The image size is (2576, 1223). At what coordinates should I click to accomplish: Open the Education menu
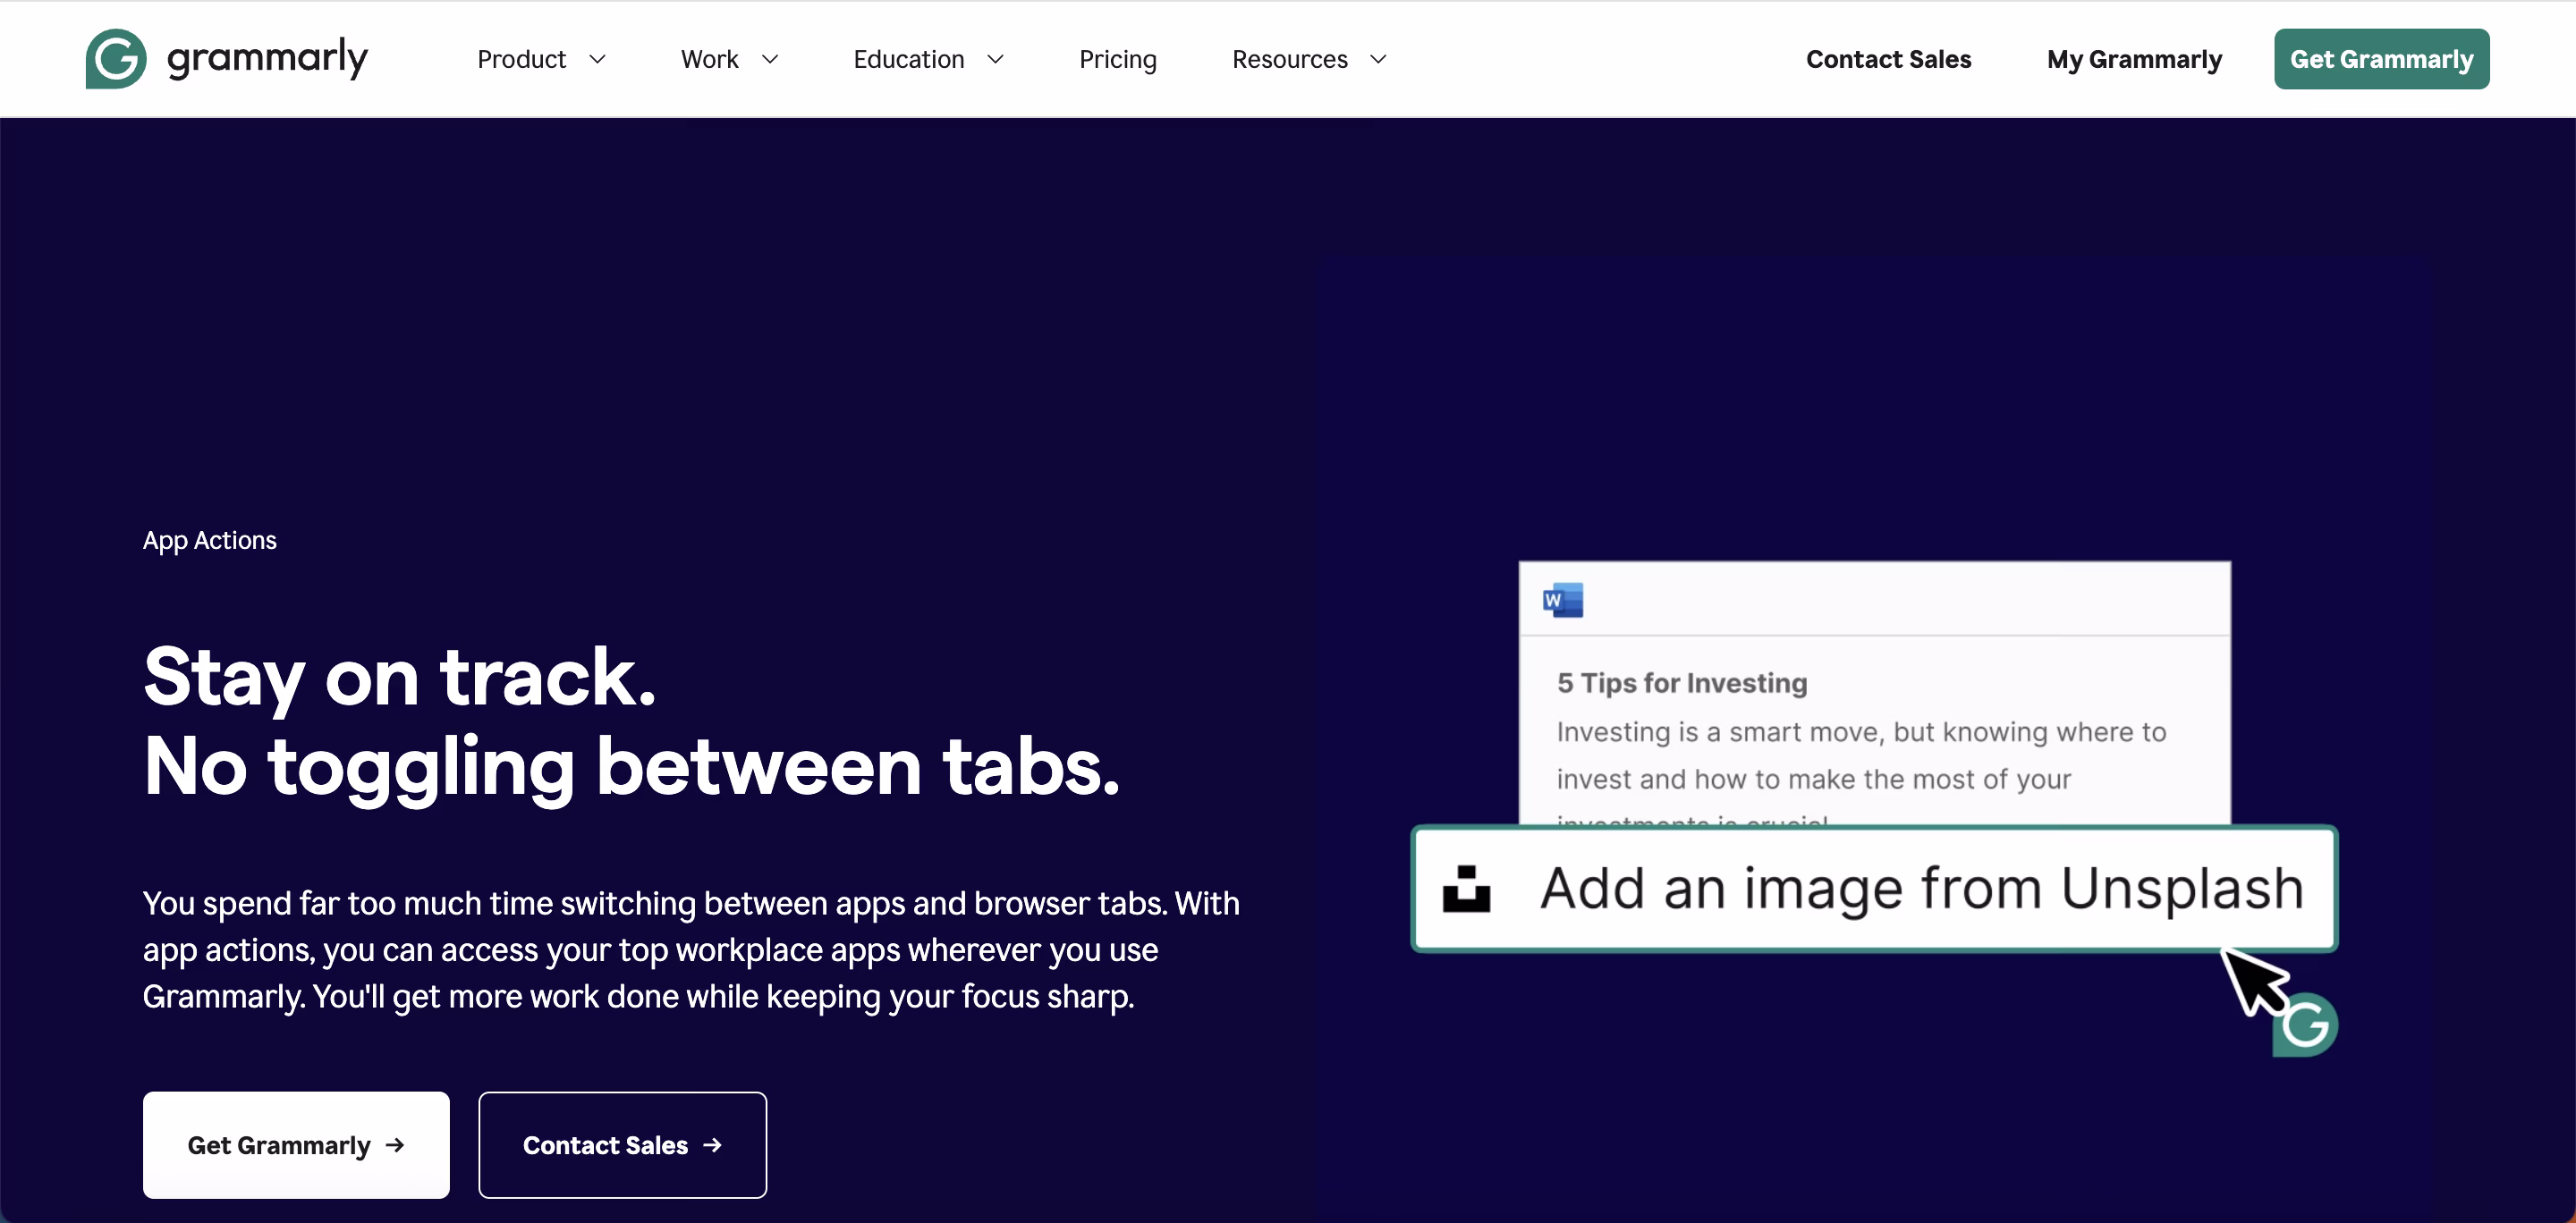point(908,60)
